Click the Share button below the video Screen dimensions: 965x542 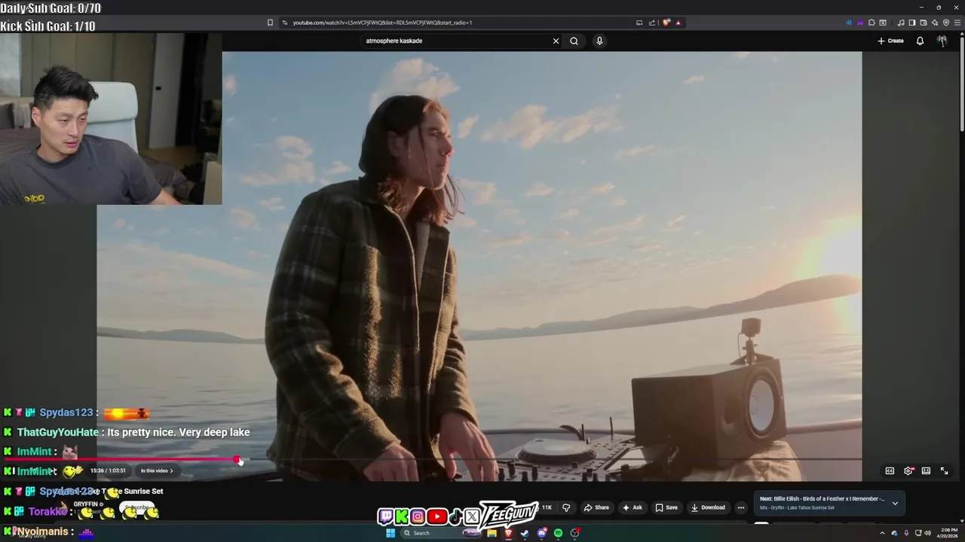click(596, 507)
